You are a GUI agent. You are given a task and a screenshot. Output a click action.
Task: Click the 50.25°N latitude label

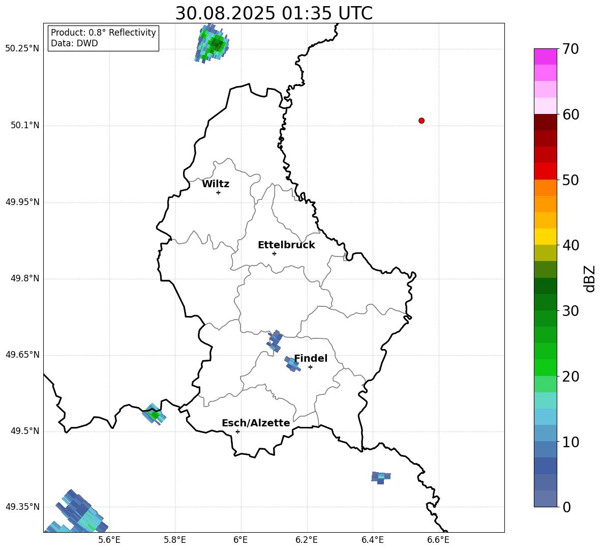coord(22,49)
